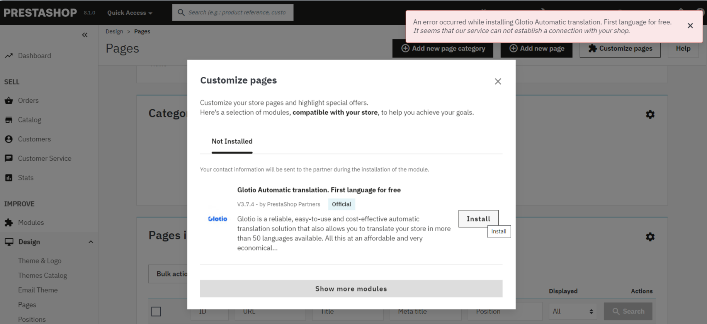
Task: Click the Orders basket icon
Action: click(x=8, y=100)
